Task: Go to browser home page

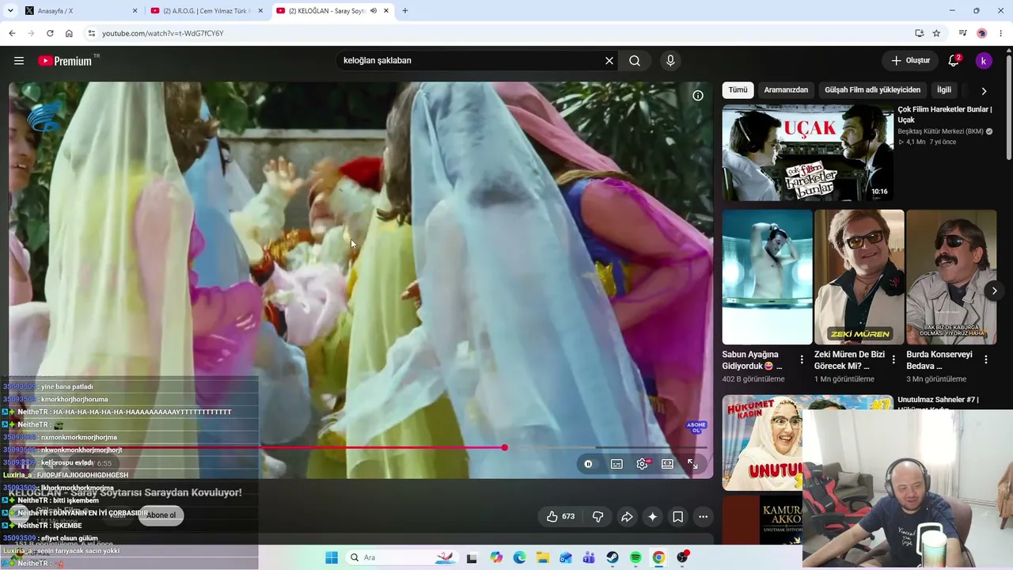Action: point(69,33)
